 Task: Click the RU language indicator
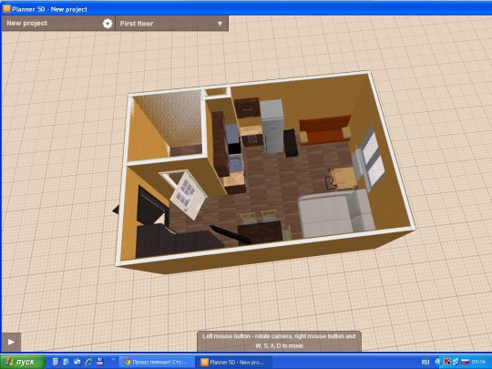pyautogui.click(x=425, y=362)
